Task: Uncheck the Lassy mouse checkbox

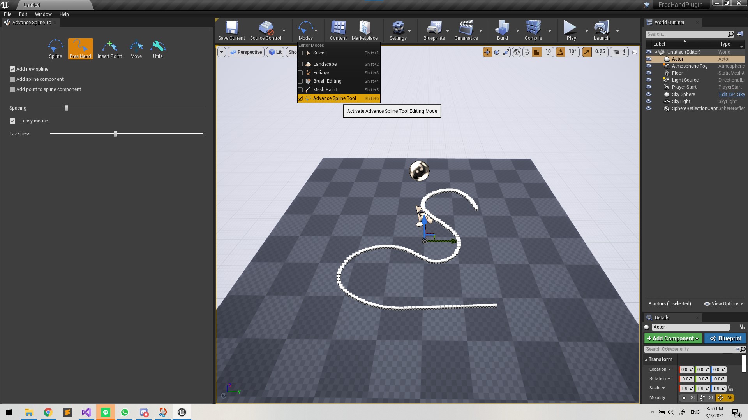Action: [x=12, y=121]
